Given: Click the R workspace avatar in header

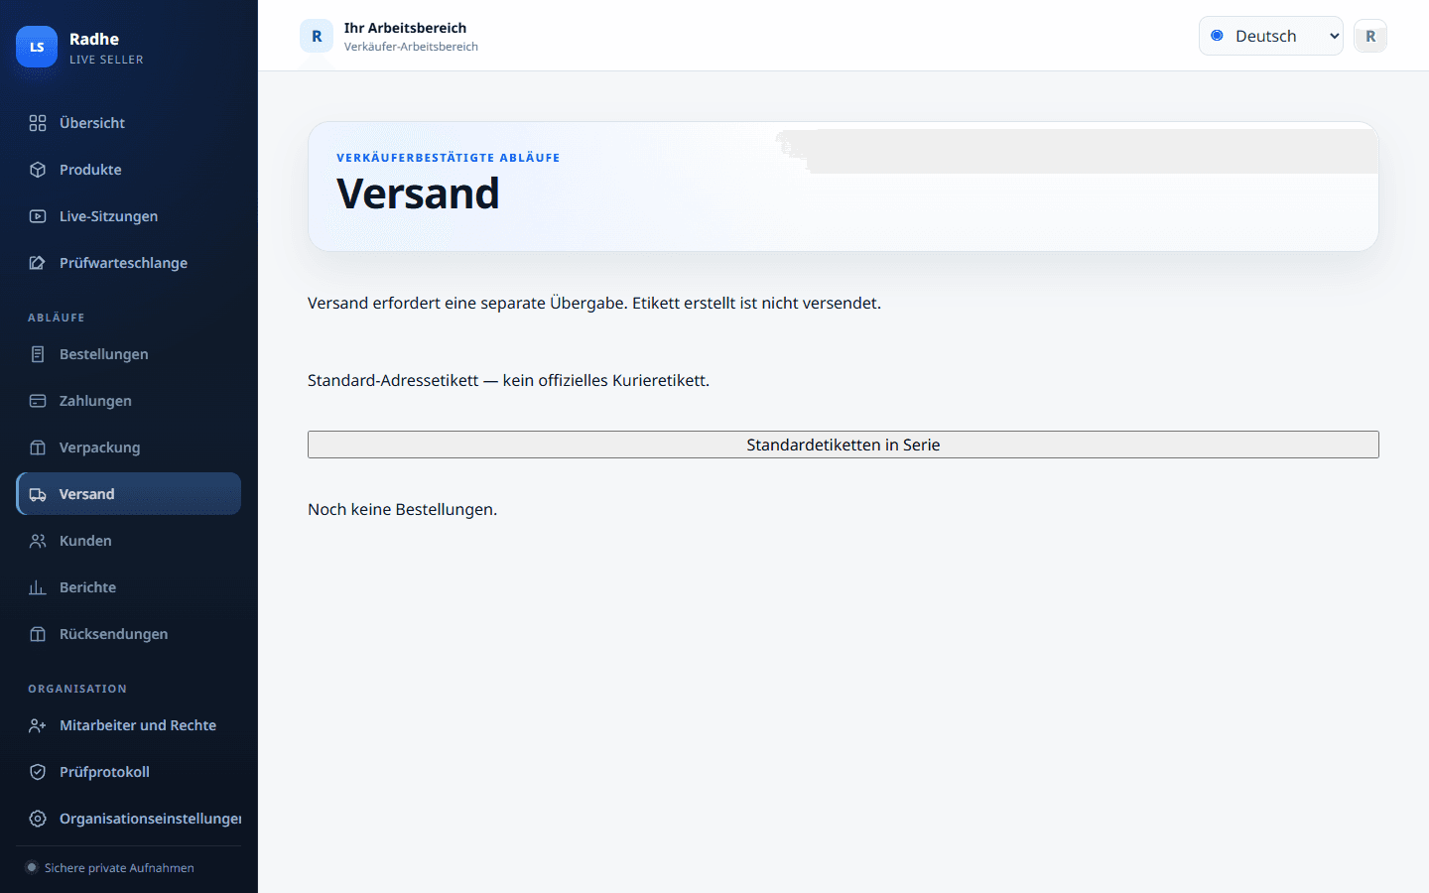Looking at the screenshot, I should [317, 36].
